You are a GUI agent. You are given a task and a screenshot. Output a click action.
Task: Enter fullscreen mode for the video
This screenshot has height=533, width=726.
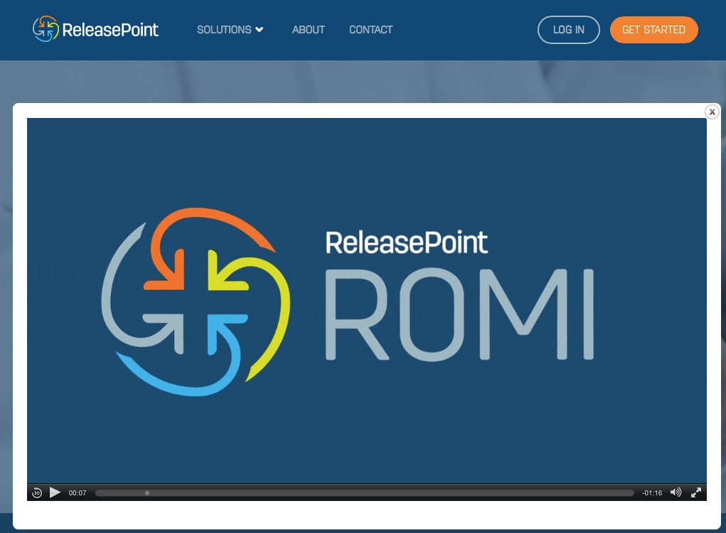695,492
